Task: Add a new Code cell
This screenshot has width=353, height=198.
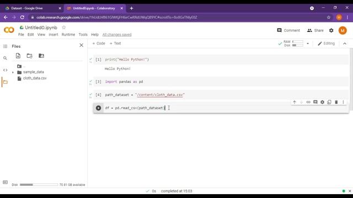Action: pyautogui.click(x=99, y=43)
